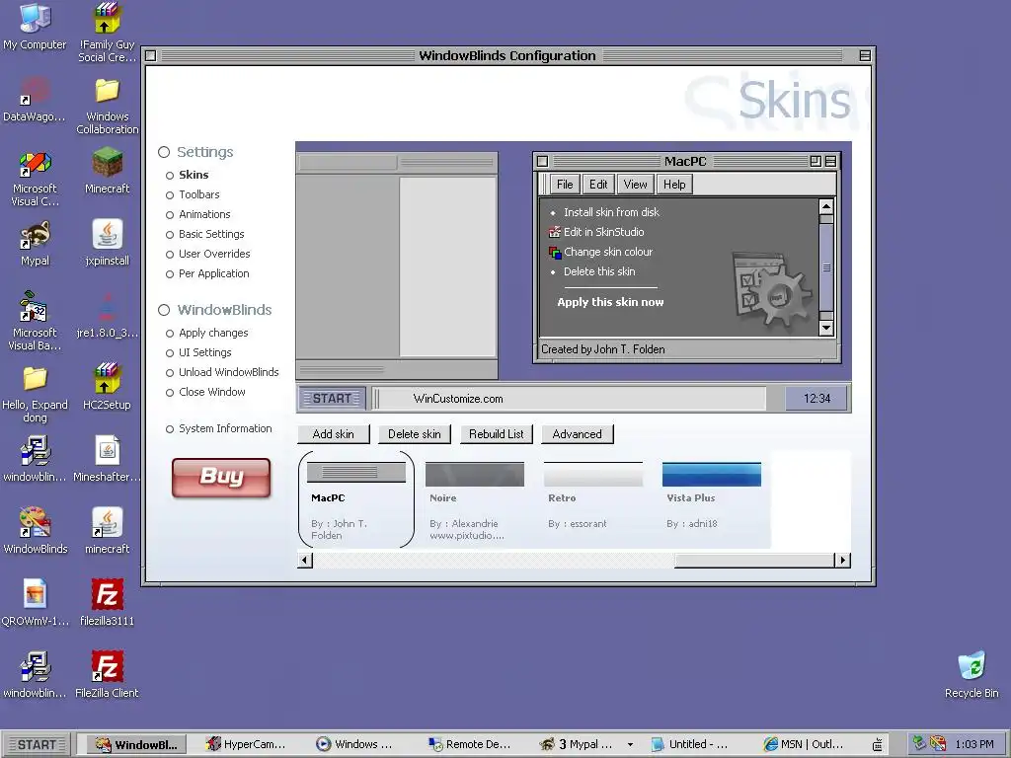Click the Advanced button
The width and height of the screenshot is (1011, 758).
point(577,434)
